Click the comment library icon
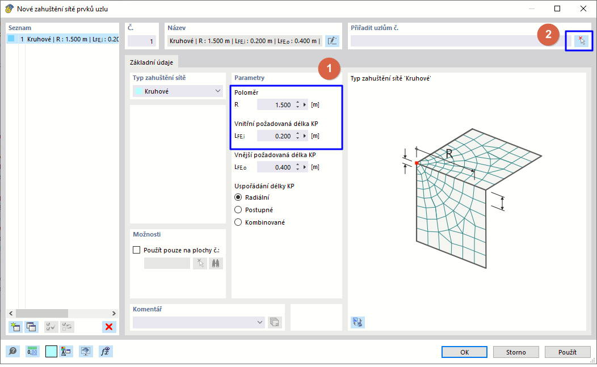 click(275, 322)
